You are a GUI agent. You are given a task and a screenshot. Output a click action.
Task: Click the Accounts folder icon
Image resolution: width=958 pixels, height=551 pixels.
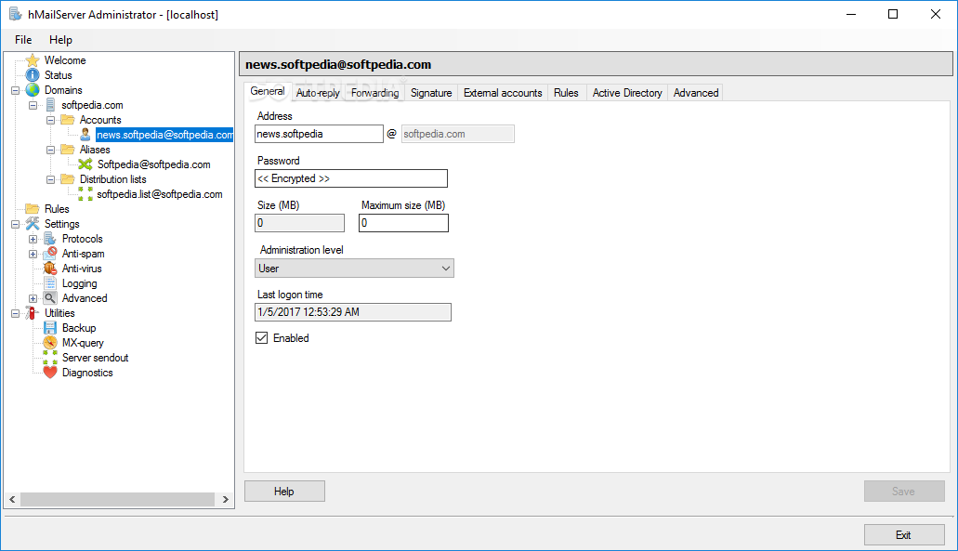pyautogui.click(x=68, y=120)
